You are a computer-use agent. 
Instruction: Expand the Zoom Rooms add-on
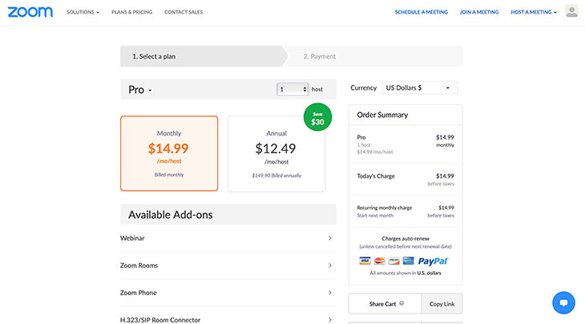[x=228, y=265]
